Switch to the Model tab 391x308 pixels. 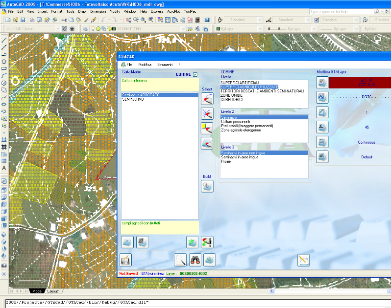click(37, 291)
